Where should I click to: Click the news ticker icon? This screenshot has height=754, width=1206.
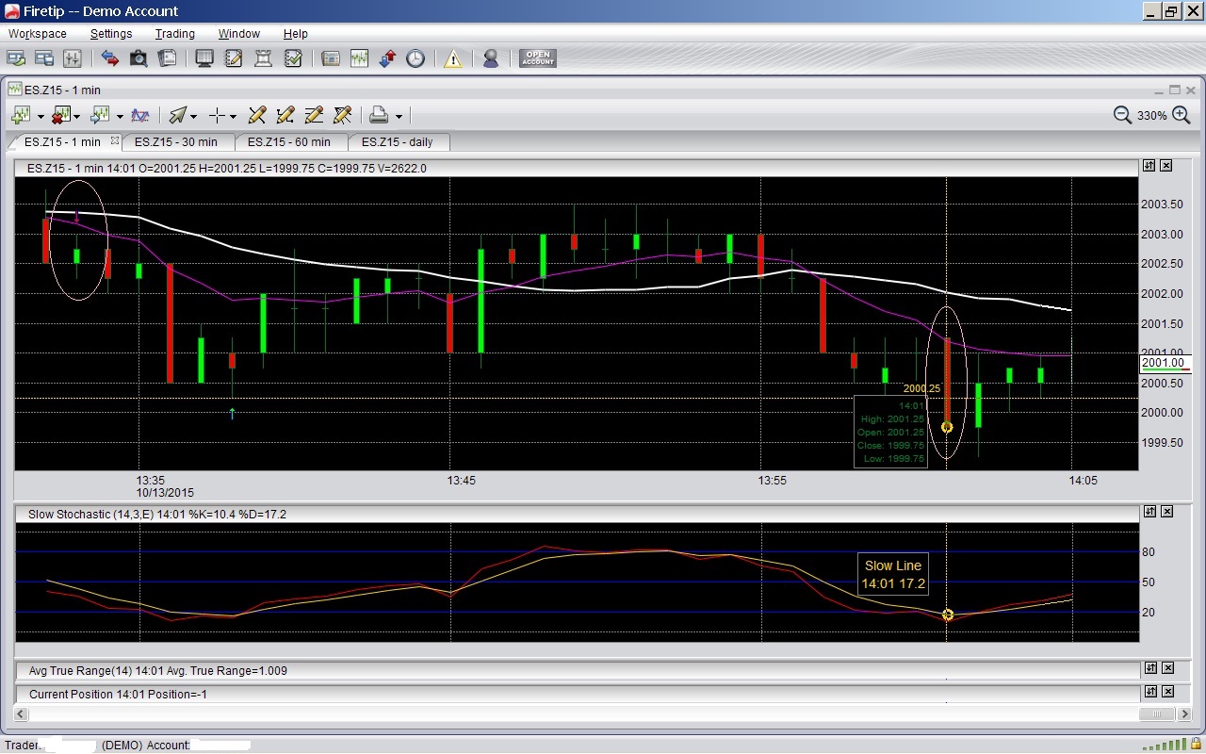click(330, 58)
